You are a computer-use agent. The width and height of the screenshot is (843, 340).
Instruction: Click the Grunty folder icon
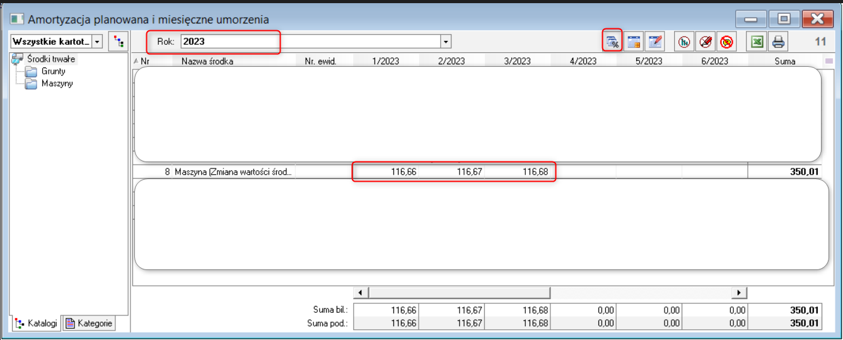point(32,71)
